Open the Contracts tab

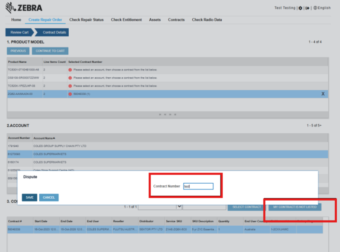pos(176,20)
